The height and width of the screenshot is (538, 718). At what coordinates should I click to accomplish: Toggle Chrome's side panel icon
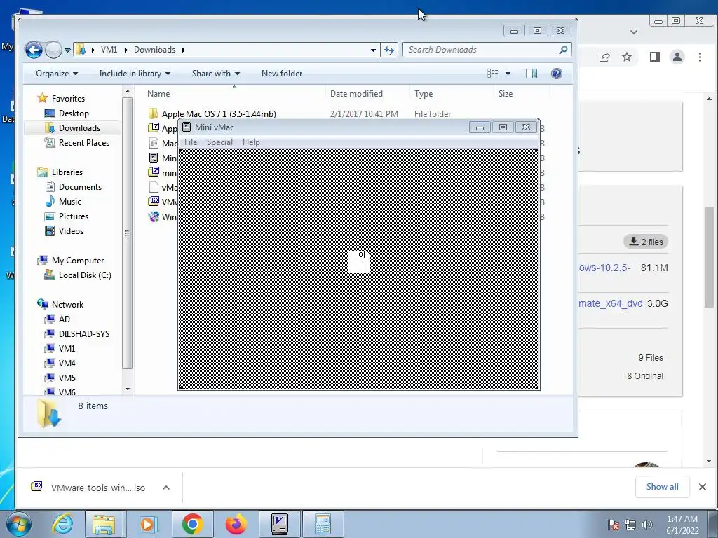coord(655,57)
